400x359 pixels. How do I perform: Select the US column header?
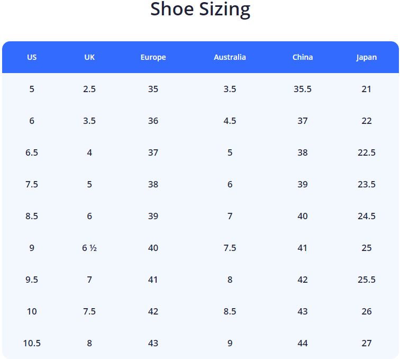pos(32,57)
